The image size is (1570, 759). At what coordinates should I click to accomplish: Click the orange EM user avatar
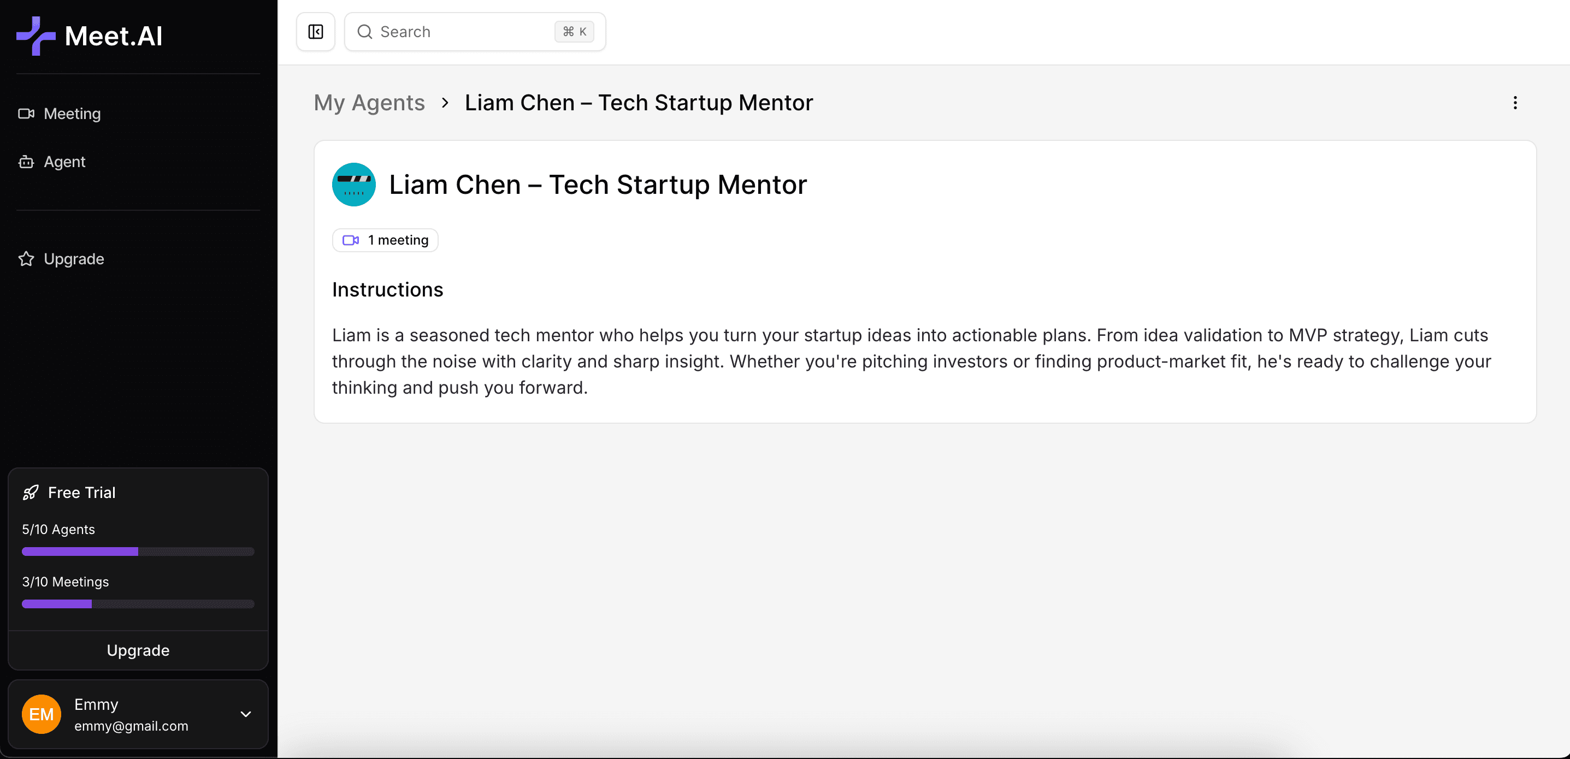[x=42, y=714]
